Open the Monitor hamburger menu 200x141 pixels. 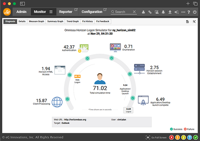51,12
